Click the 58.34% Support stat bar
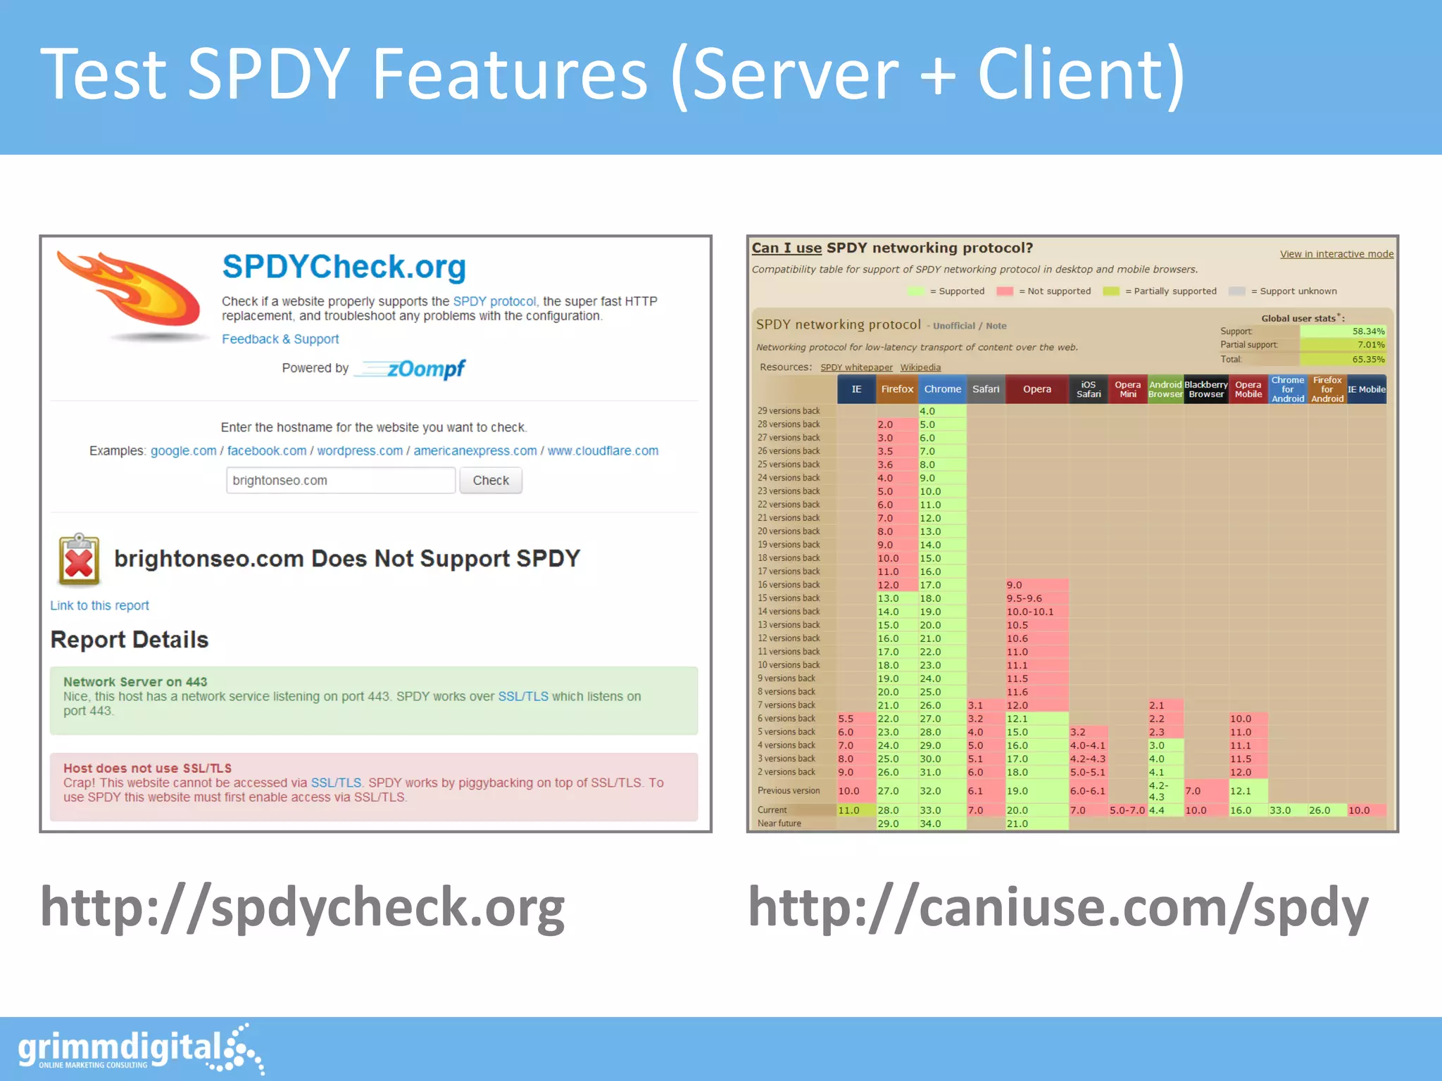The height and width of the screenshot is (1081, 1442). tap(1343, 331)
